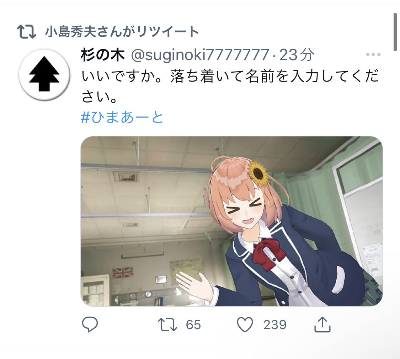Open the @suginoki7777777 handle
400x359 pixels.
pyautogui.click(x=200, y=55)
